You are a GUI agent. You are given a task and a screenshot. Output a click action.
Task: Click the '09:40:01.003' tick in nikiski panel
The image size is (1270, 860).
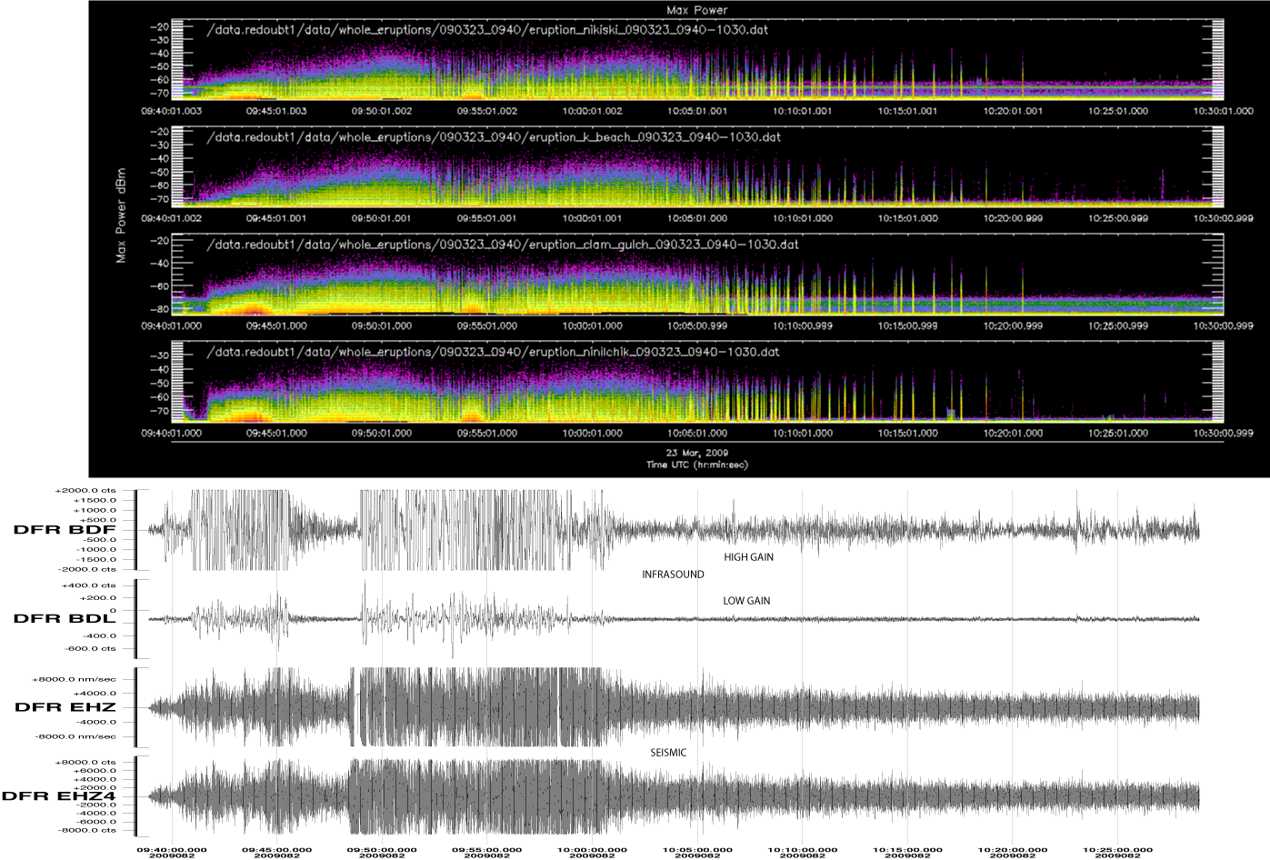click(x=171, y=111)
